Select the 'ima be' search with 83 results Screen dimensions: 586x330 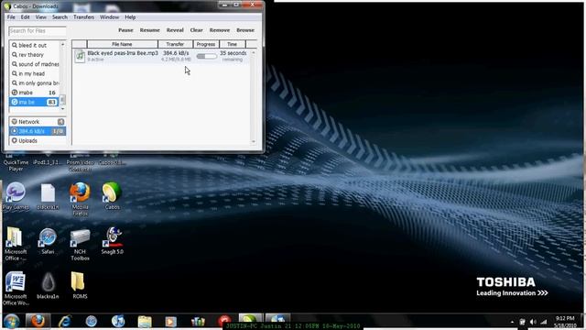35,102
